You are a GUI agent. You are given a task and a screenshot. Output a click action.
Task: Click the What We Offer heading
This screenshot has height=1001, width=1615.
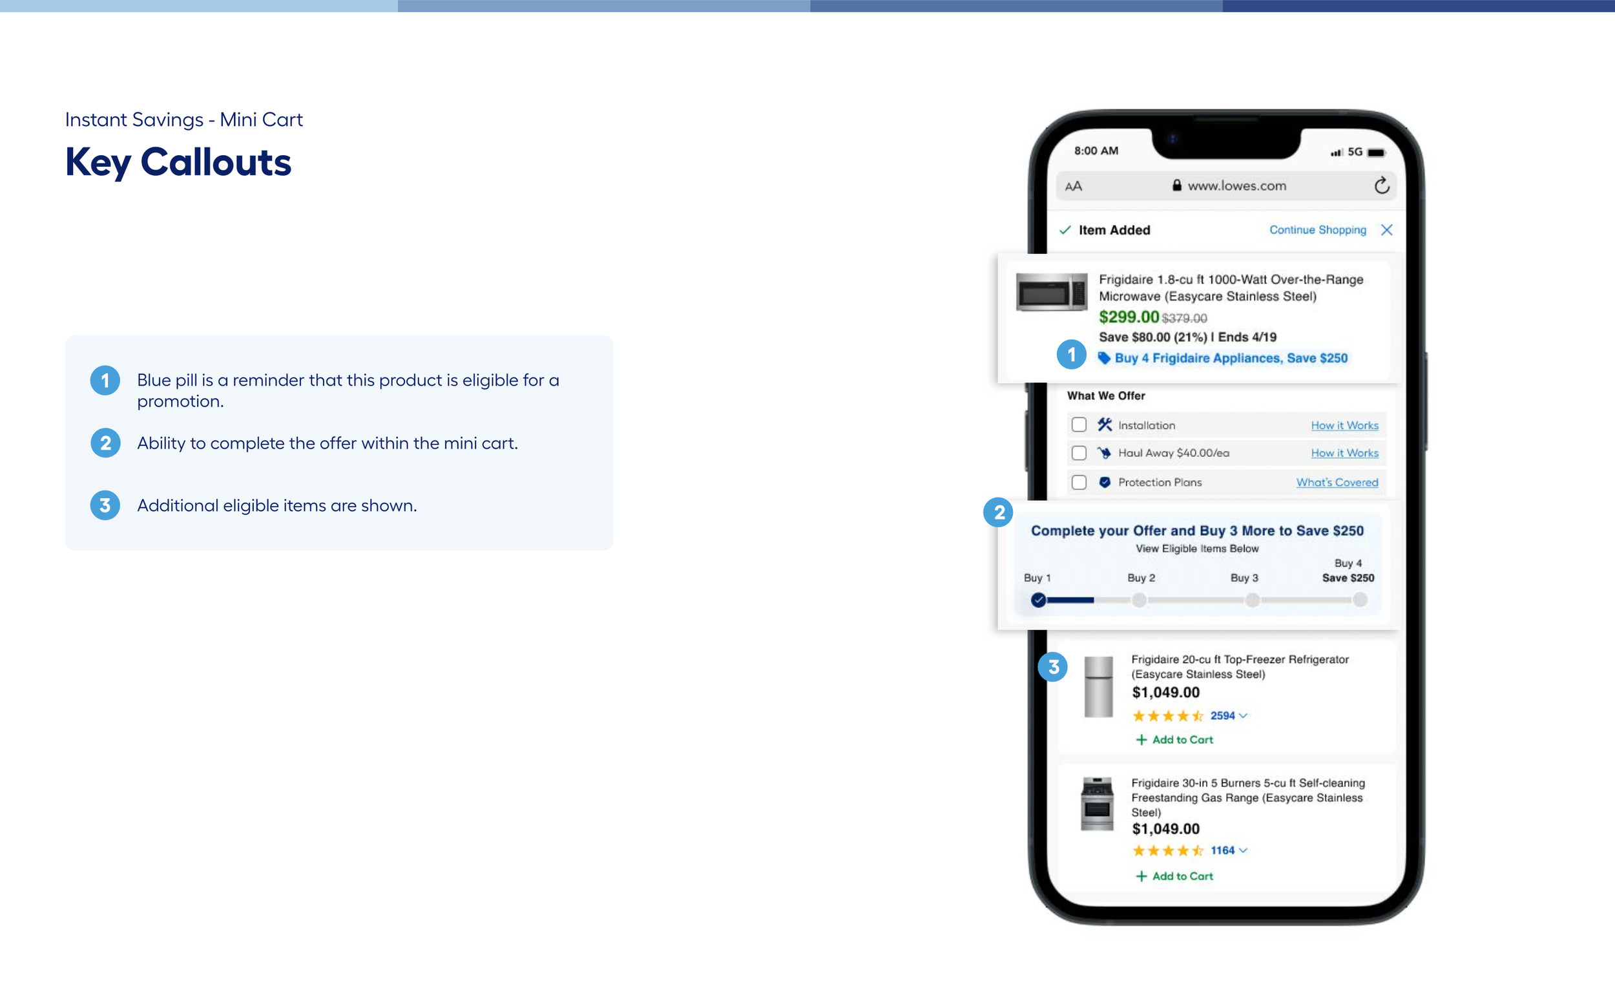click(x=1105, y=395)
